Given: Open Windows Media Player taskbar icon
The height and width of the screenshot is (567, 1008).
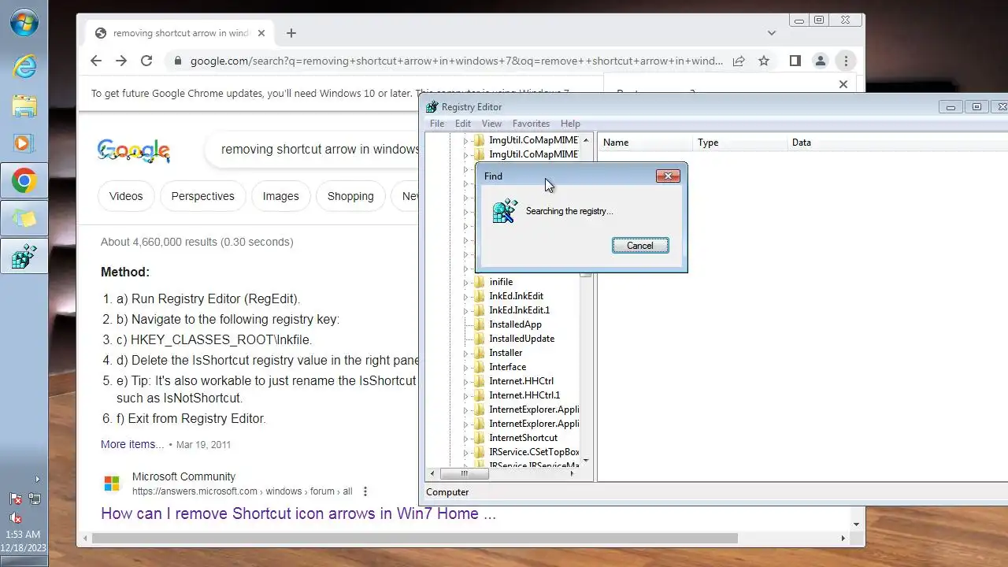Looking at the screenshot, I should pos(24,143).
